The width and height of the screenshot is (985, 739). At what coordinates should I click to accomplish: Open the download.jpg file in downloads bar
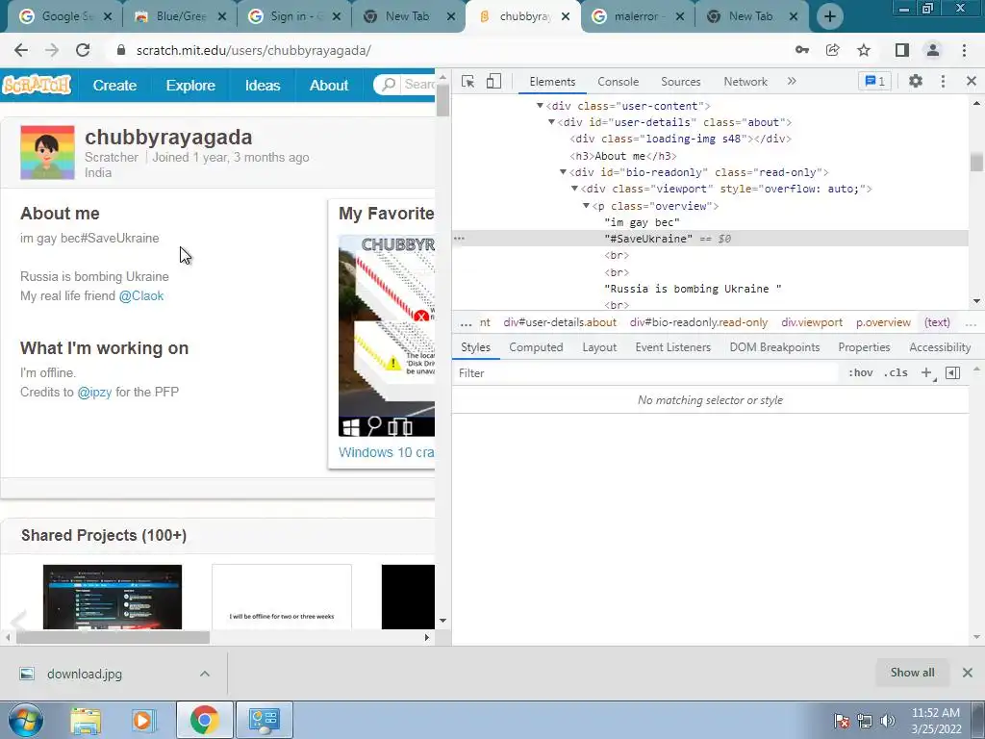pos(85,674)
